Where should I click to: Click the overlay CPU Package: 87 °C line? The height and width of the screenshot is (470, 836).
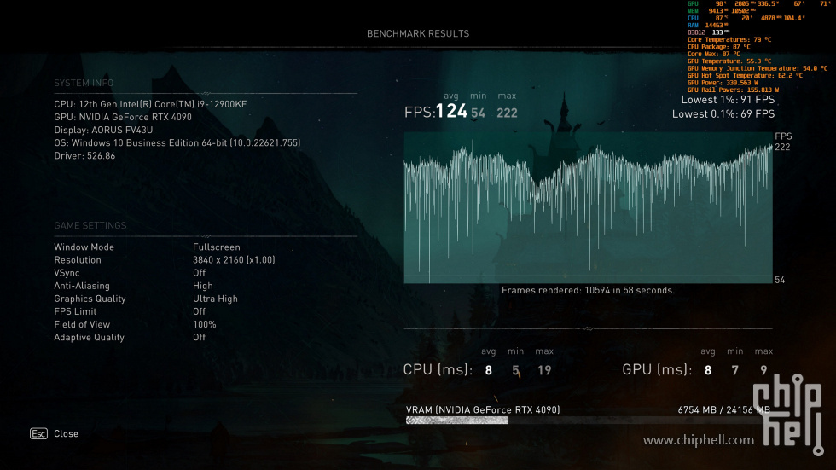tap(718, 47)
